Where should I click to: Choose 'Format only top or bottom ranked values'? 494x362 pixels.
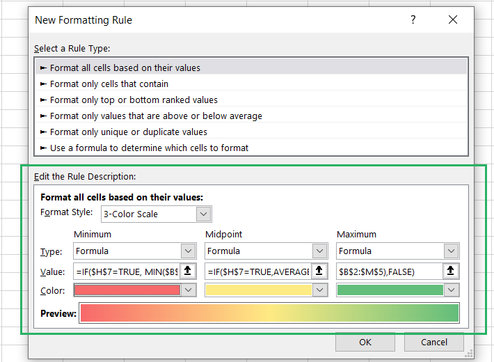point(134,100)
